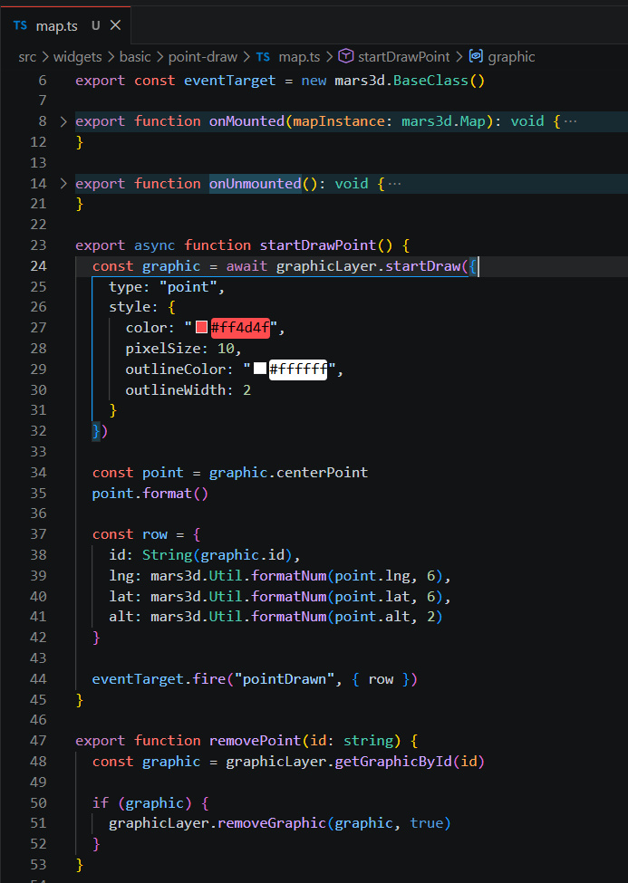
Task: Open the widgets breadcrumb segment
Action: (78, 57)
